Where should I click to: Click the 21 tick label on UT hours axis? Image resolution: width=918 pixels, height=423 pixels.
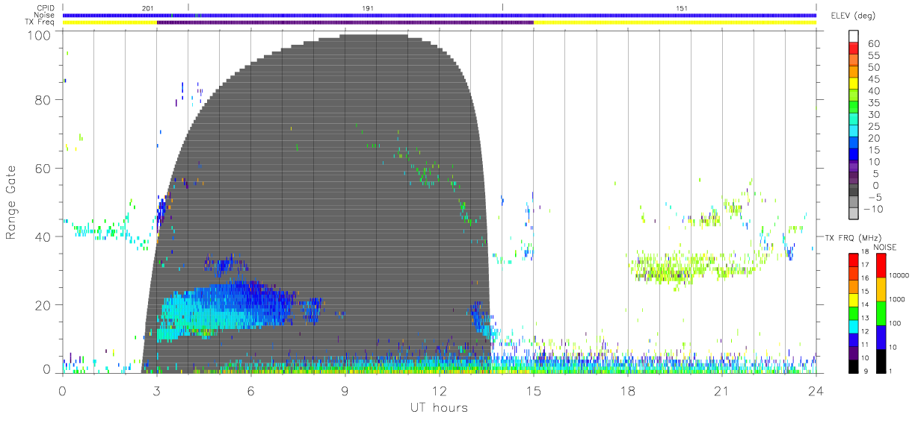pos(721,390)
